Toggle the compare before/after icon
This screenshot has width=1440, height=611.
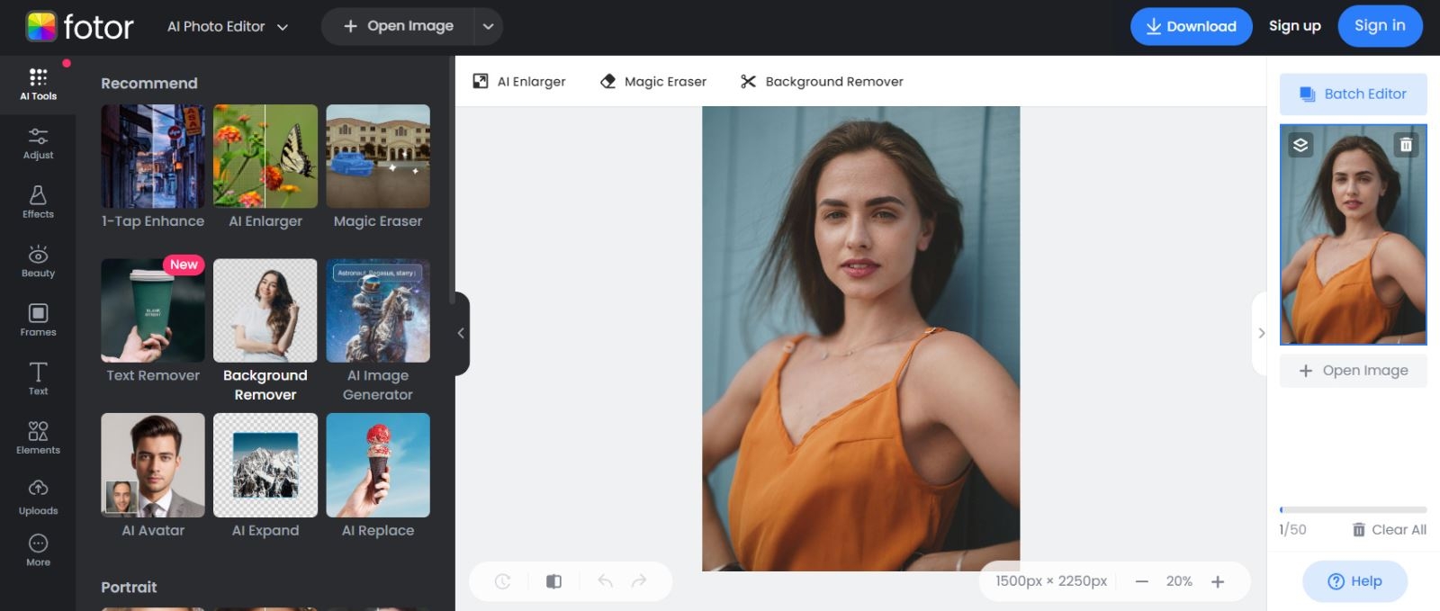click(x=554, y=581)
